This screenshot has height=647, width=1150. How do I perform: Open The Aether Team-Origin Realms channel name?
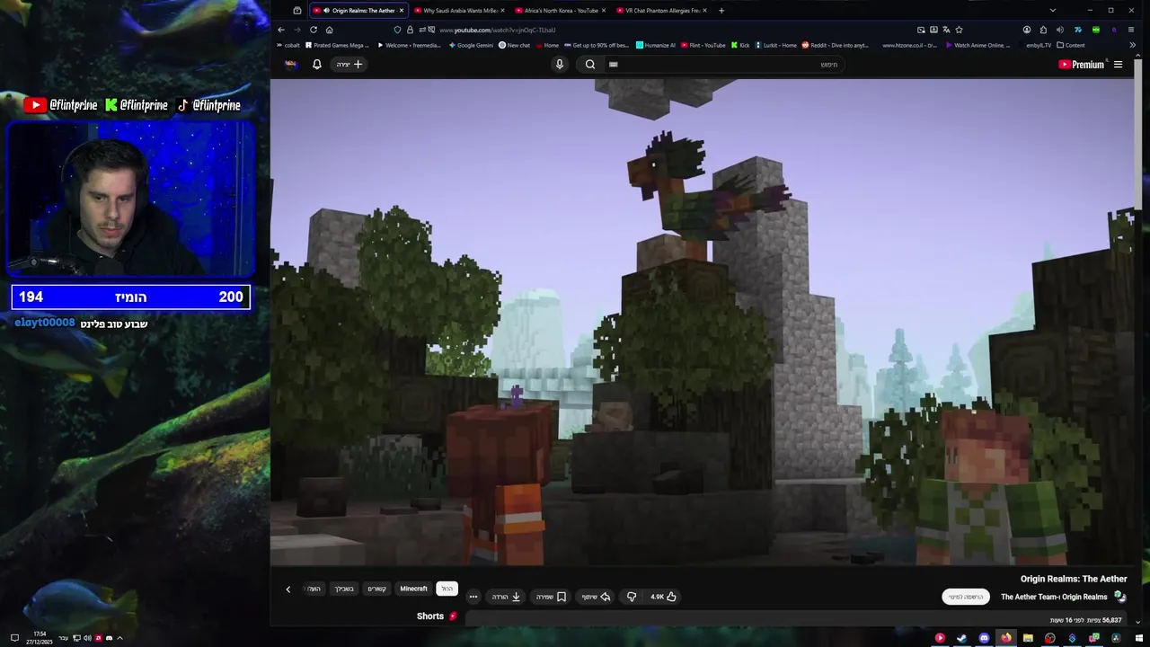click(x=1054, y=597)
